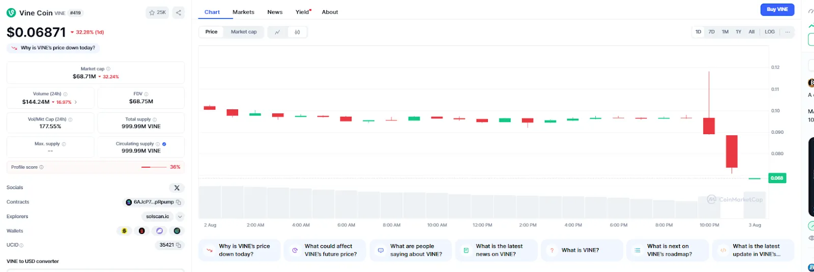Open the News tab
The image size is (814, 272).
click(x=275, y=12)
